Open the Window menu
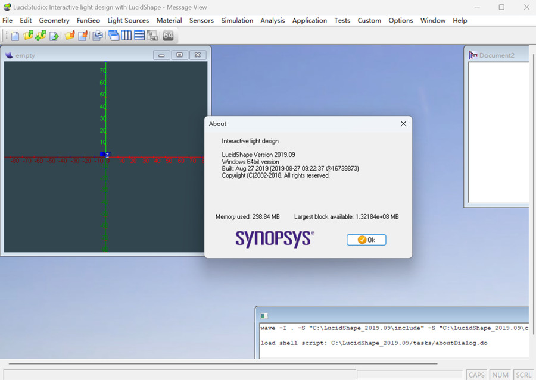The image size is (536, 380). point(433,20)
